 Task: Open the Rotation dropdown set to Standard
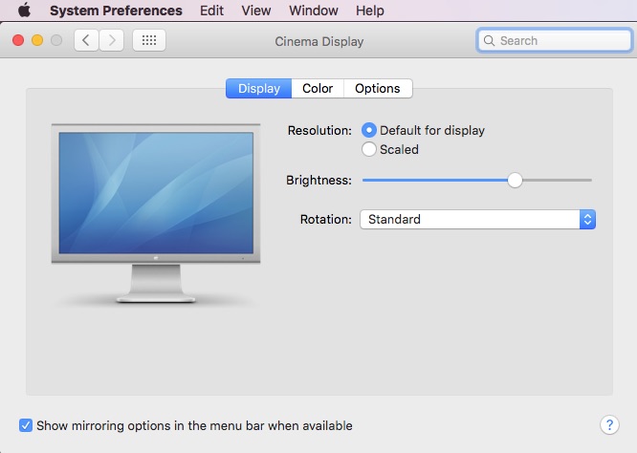[478, 219]
